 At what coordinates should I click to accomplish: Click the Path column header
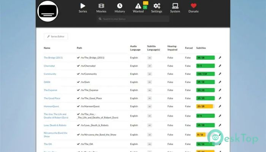point(79,48)
